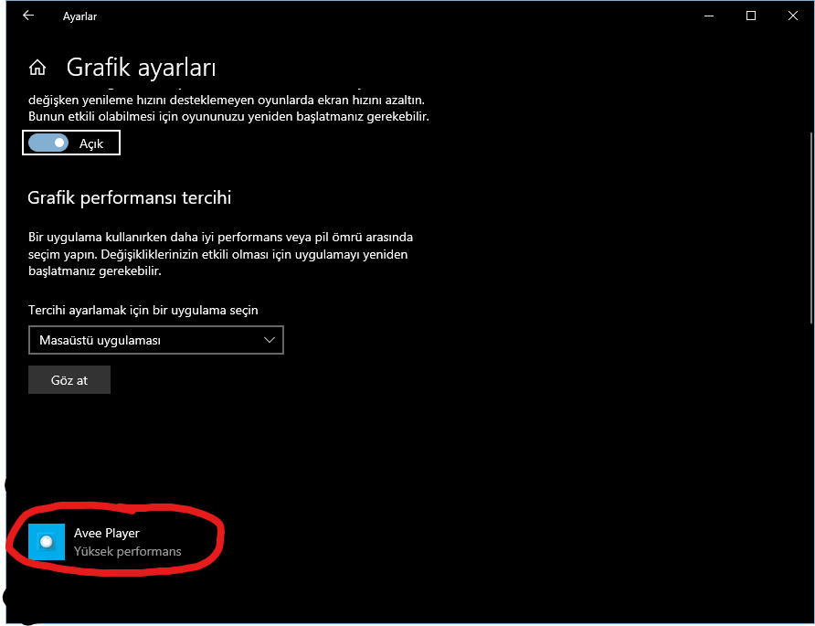The image size is (815, 626).
Task: Minimize the Ayarlar window
Action: 709,16
